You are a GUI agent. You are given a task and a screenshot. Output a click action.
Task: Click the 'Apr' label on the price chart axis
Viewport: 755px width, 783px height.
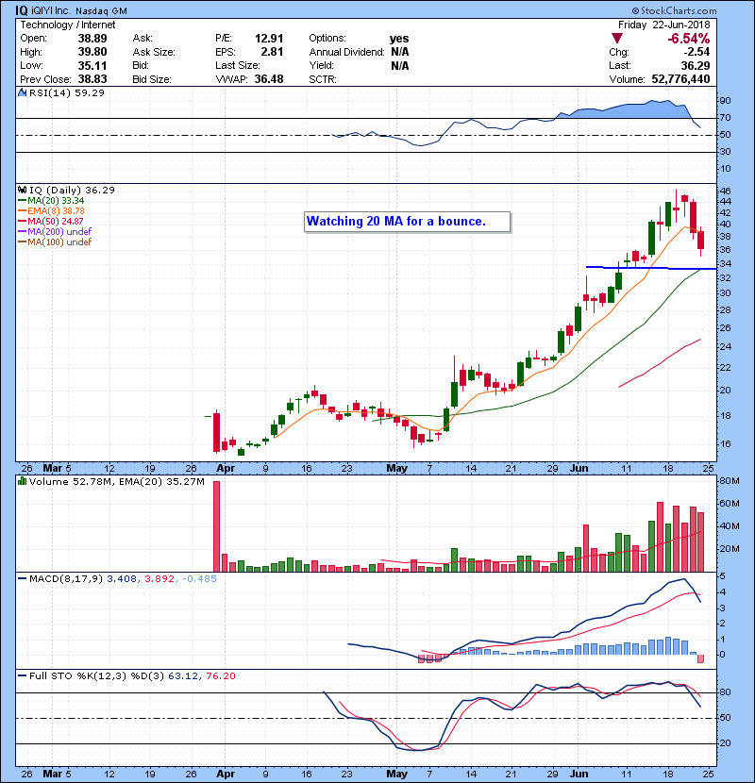226,469
